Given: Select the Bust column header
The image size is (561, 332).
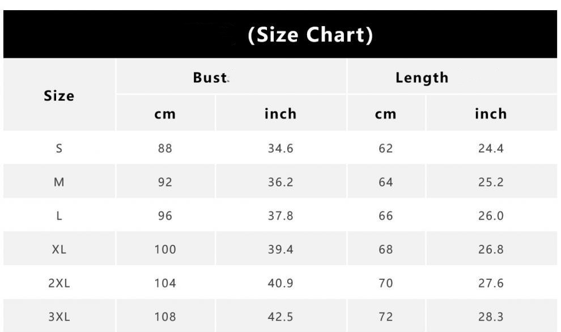Looking at the screenshot, I should pyautogui.click(x=210, y=78).
